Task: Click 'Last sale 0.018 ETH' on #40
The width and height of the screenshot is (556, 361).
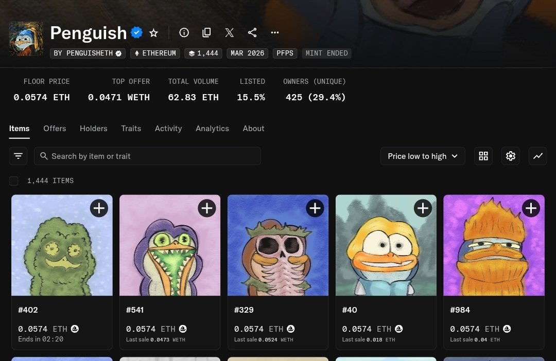Action: click(x=369, y=339)
